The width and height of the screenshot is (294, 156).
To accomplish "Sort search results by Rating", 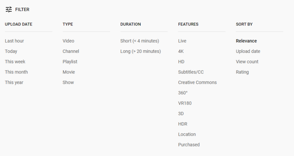I will tap(242, 72).
